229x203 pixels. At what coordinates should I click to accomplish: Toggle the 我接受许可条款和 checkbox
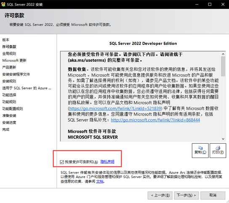[x=62, y=162]
